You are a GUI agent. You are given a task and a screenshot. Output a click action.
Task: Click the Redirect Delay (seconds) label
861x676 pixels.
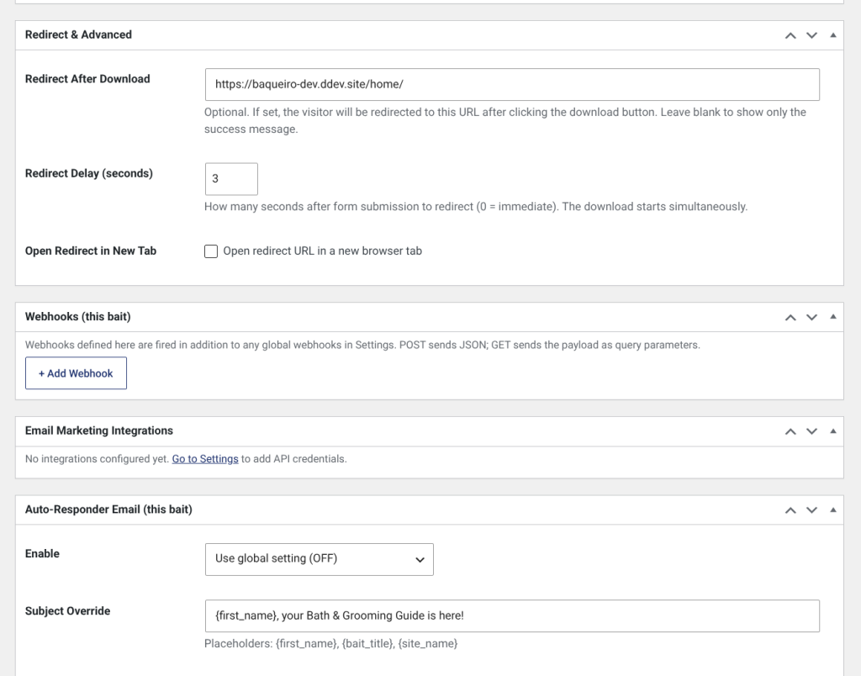click(89, 173)
